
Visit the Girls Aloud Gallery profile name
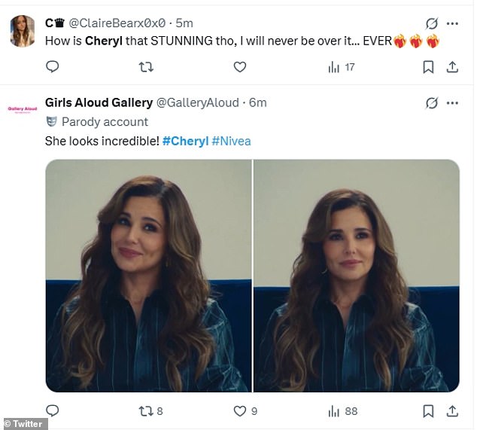click(98, 102)
